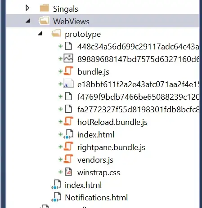Click the CSS icon next to winstrap.css
Image resolution: width=202 pixels, height=208 pixels.
pyautogui.click(x=68, y=172)
